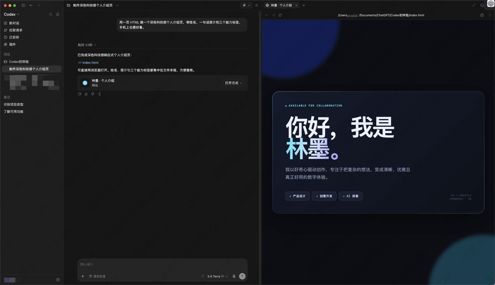Give a thumbs up to the response
This screenshot has width=495, height=285.
(x=86, y=94)
